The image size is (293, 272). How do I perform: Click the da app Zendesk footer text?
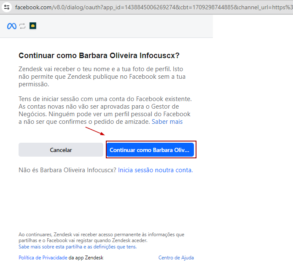[86, 258]
